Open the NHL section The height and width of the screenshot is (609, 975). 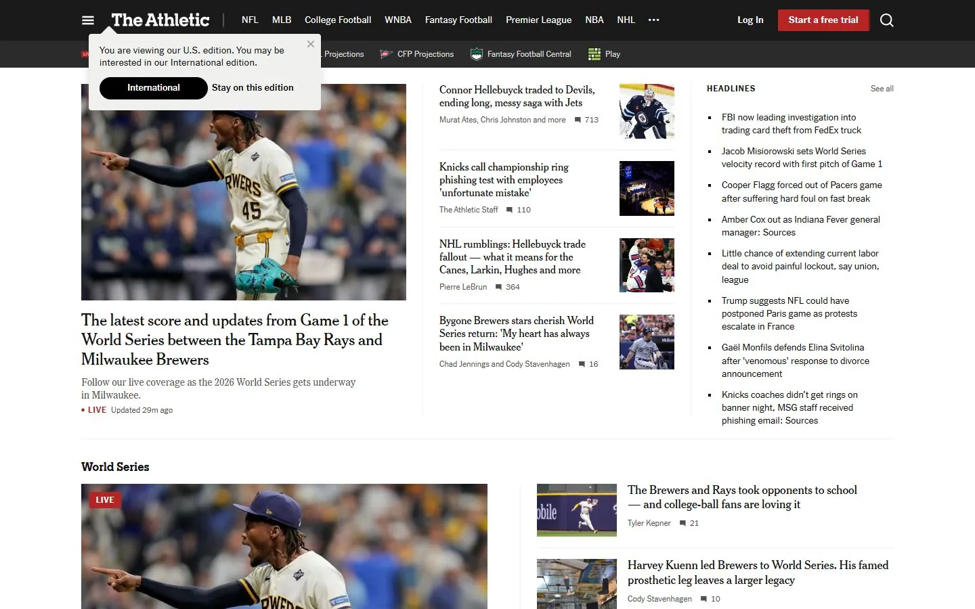click(626, 20)
